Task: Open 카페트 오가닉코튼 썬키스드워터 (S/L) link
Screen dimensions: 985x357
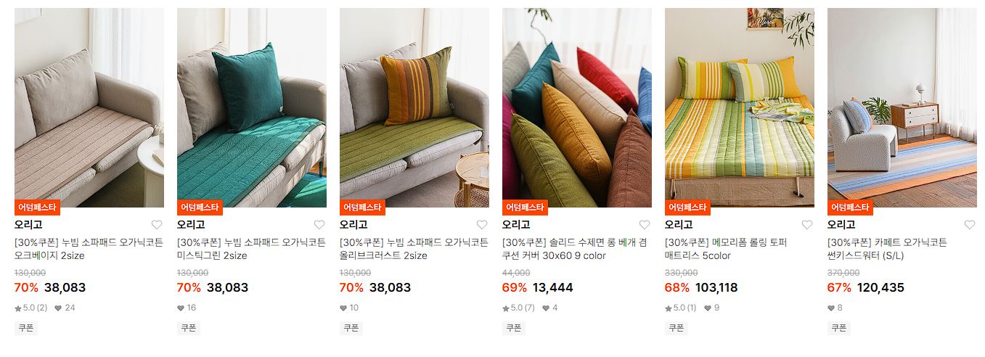Action: [887, 249]
